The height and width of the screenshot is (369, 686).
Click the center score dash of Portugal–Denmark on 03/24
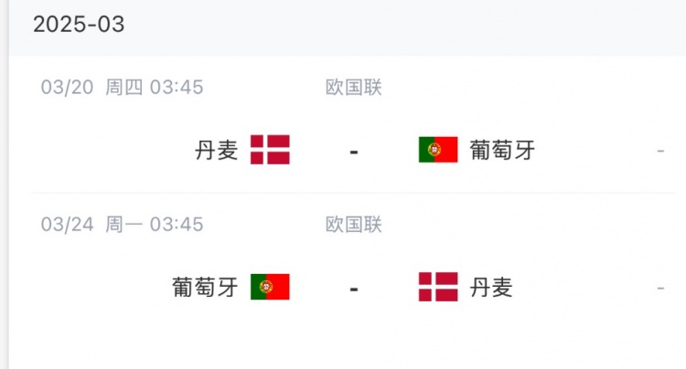[354, 288]
